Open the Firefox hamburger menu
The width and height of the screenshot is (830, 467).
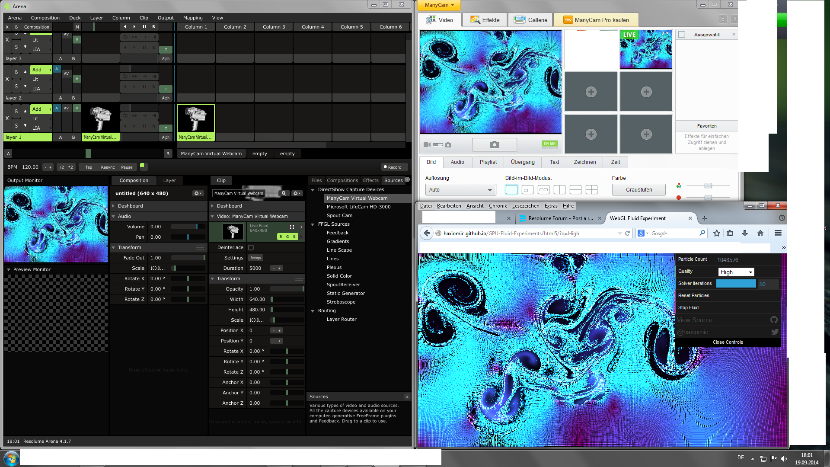[778, 233]
